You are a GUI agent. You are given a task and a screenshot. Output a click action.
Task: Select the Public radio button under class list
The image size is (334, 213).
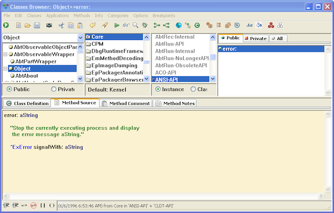[9, 89]
